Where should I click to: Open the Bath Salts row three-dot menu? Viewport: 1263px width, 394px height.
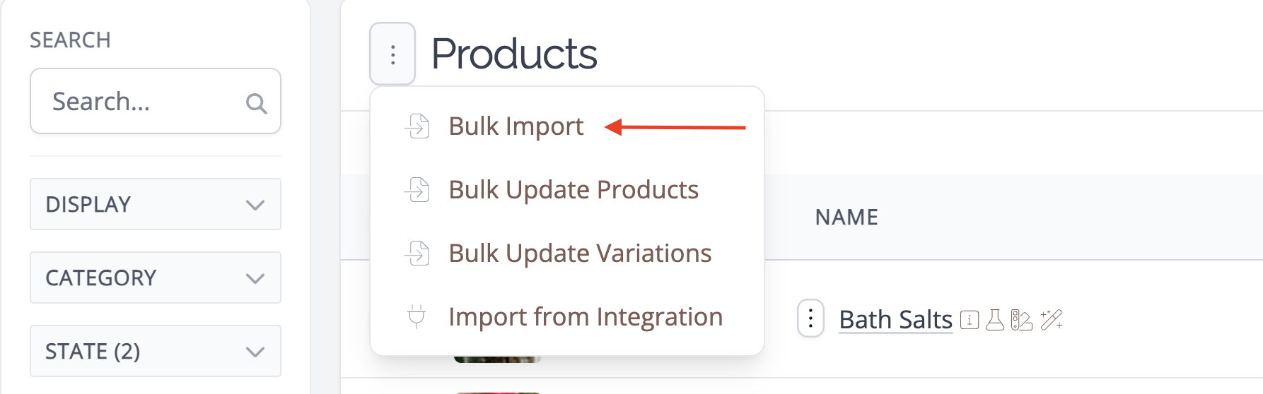tap(810, 318)
